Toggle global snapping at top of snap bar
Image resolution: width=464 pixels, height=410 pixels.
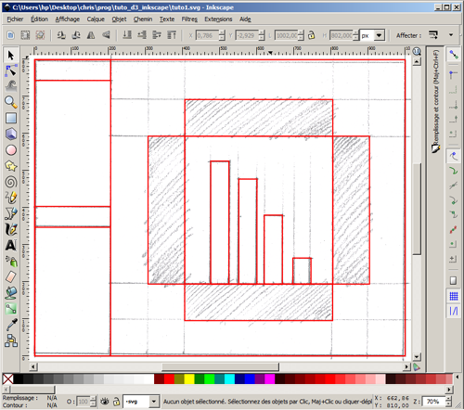[x=454, y=55]
